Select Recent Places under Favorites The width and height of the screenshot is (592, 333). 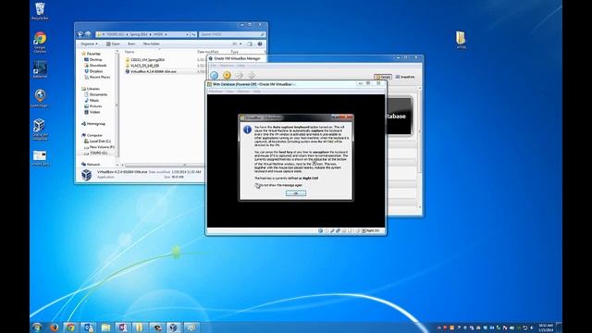pyautogui.click(x=97, y=77)
